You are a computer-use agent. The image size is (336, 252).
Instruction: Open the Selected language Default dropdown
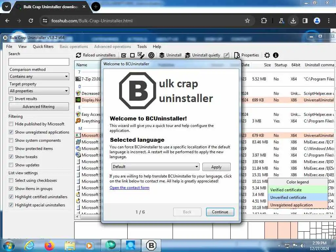155,167
